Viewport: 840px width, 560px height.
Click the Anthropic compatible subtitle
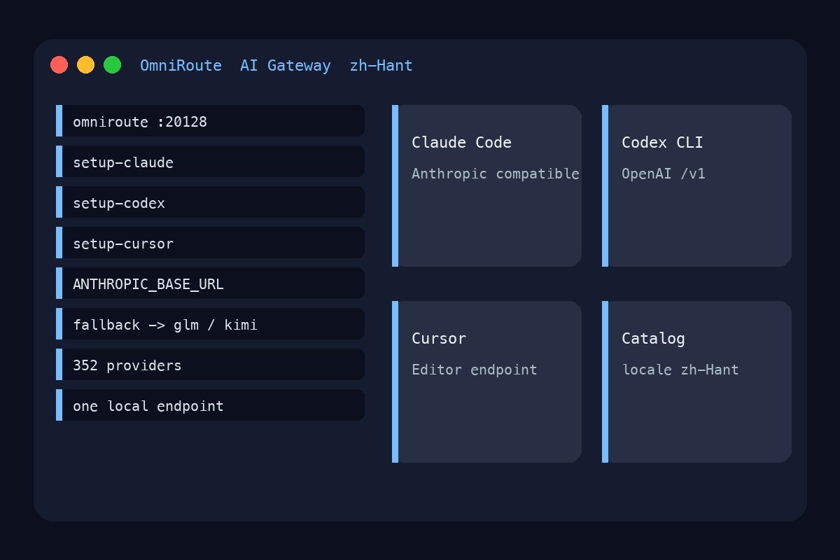tap(496, 174)
